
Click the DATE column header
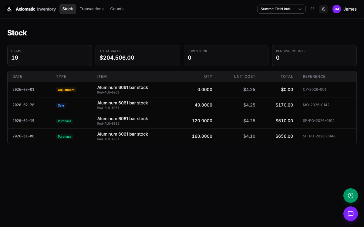coord(17,77)
